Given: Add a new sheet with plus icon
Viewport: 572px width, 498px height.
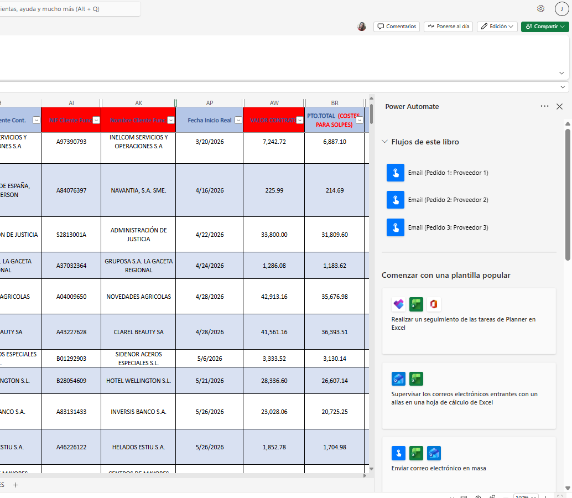Looking at the screenshot, I should (15, 485).
